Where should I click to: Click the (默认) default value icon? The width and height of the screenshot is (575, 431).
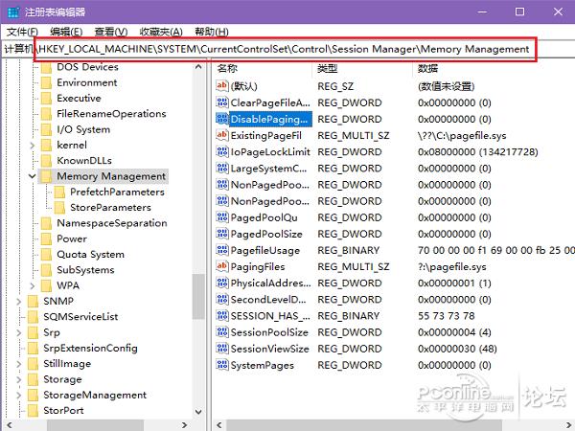222,86
